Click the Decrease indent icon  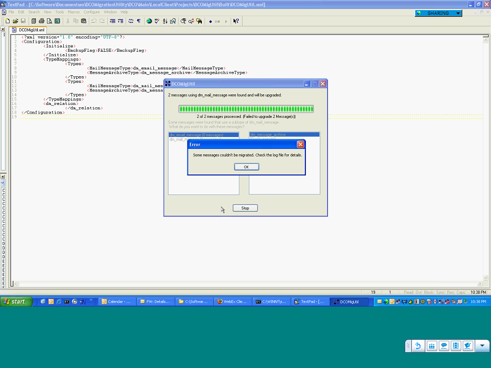click(112, 21)
